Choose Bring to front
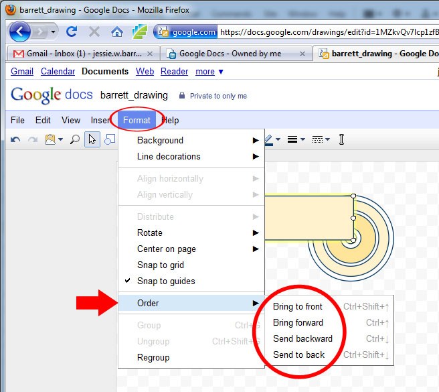Viewport: 439px width, 392px height. point(329,306)
